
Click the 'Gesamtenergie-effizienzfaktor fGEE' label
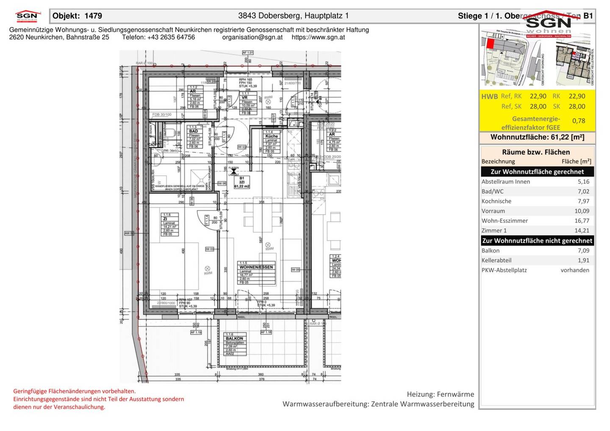[531, 123]
